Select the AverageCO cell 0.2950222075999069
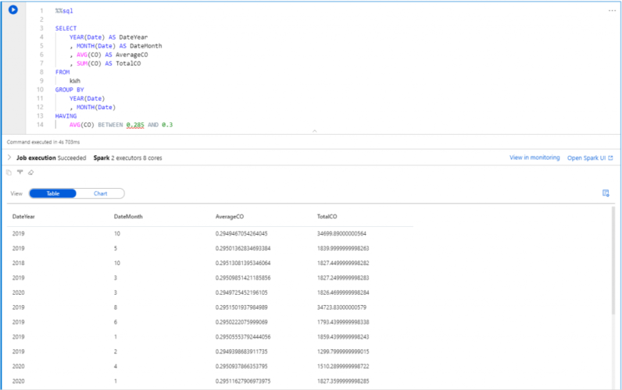The height and width of the screenshot is (390, 622). coord(241,322)
